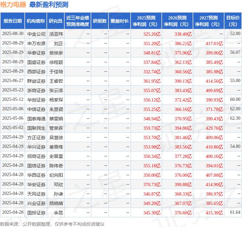Screen dimensions: 242x227
Task: Click the 429.76亿 forecast value
Action: tap(214, 128)
